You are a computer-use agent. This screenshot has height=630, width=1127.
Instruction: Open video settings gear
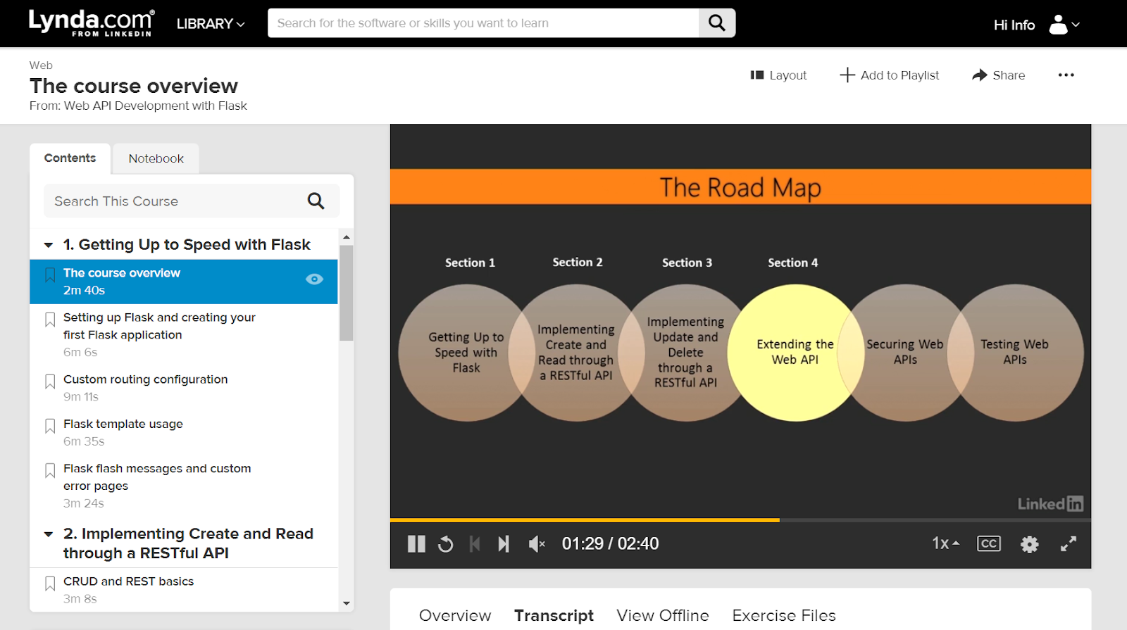[x=1030, y=544]
